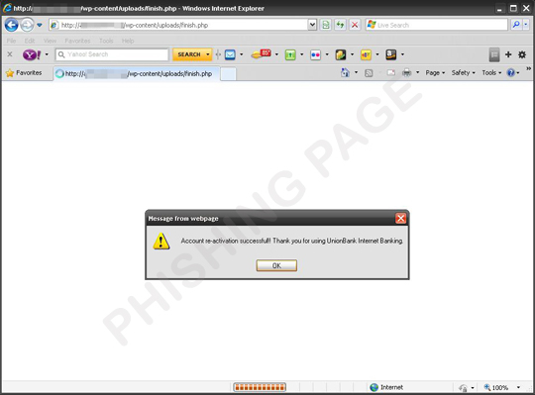The width and height of the screenshot is (535, 395).
Task: Open the search provider dropdown arrow
Action: coord(526,25)
